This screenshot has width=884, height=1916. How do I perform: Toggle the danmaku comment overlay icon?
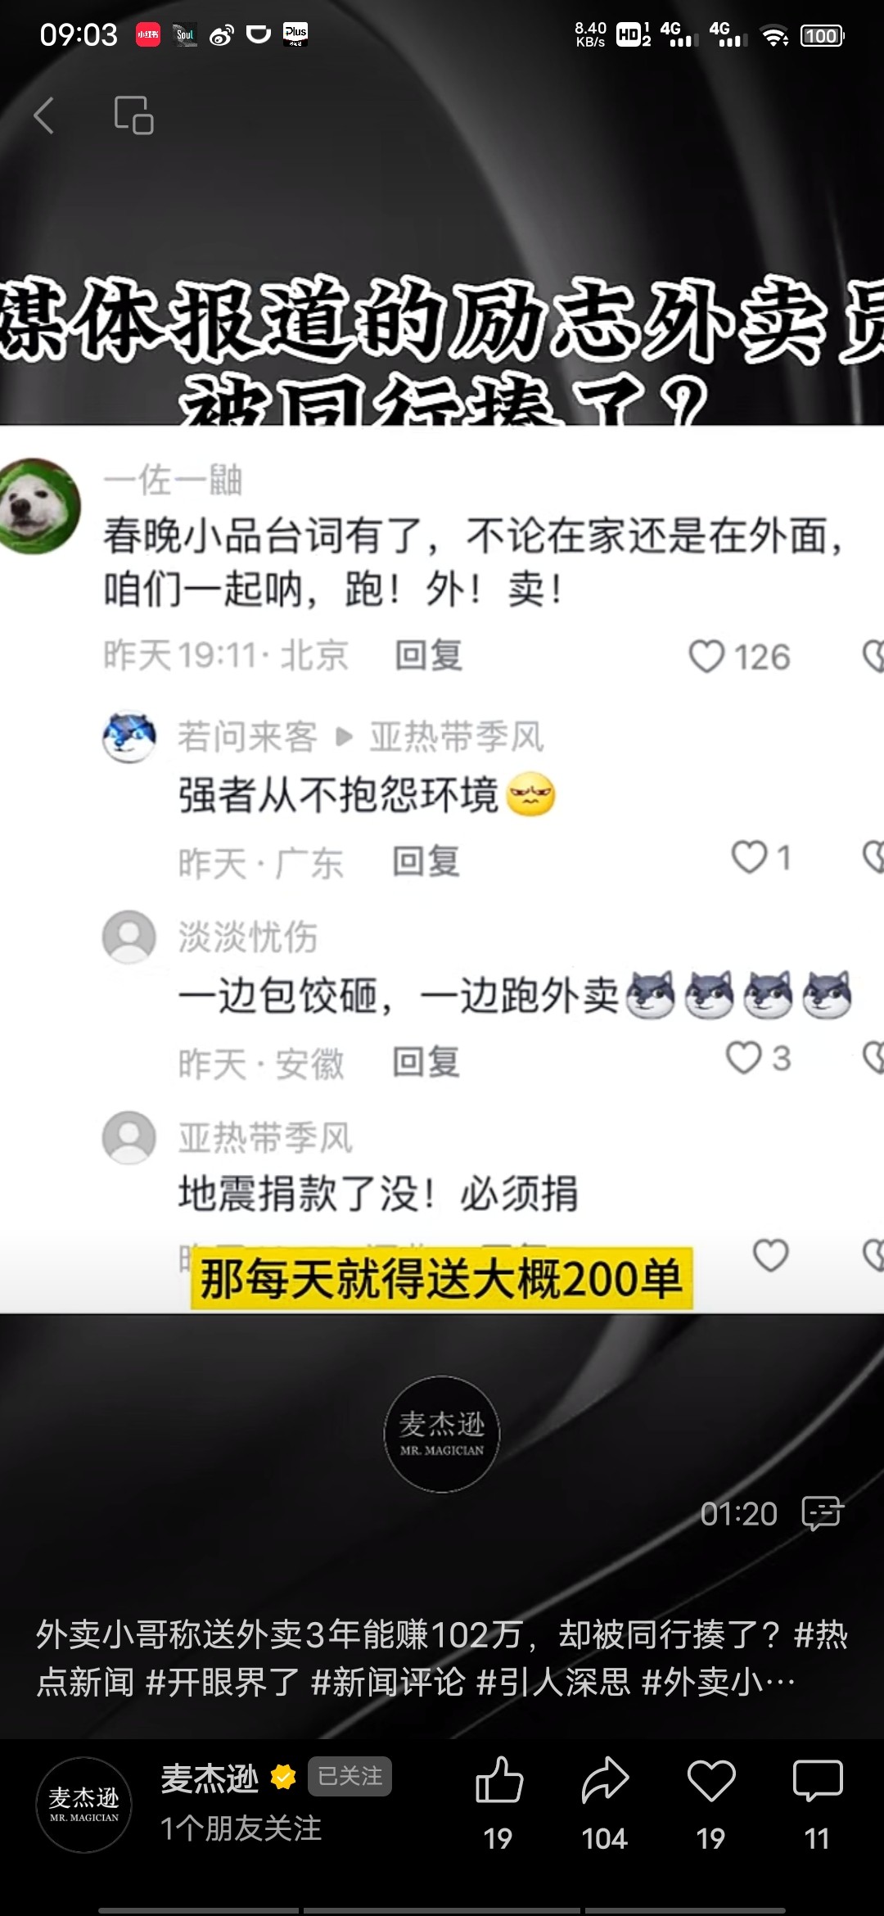[823, 1513]
